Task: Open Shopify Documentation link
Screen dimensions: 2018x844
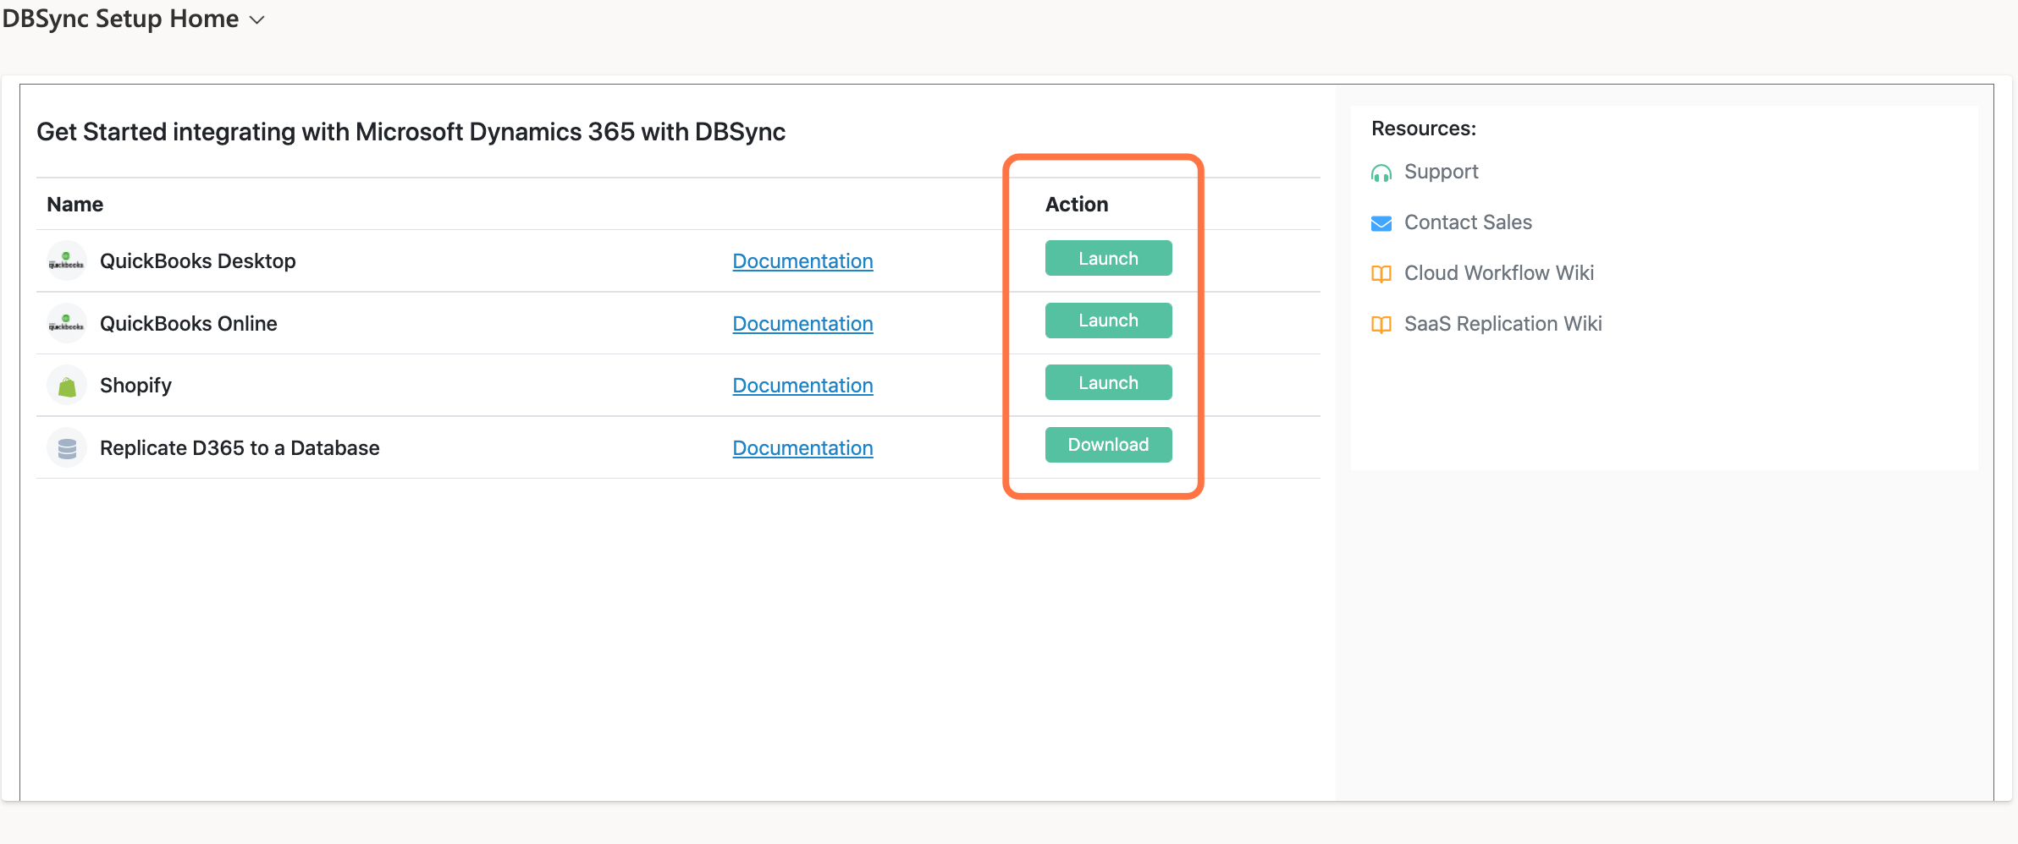Action: (802, 386)
